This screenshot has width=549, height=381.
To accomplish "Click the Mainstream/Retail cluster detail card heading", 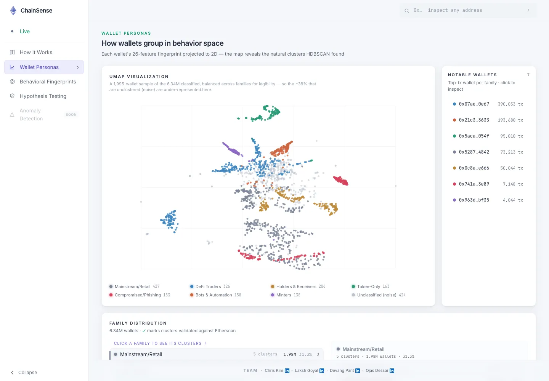I will (x=363, y=349).
